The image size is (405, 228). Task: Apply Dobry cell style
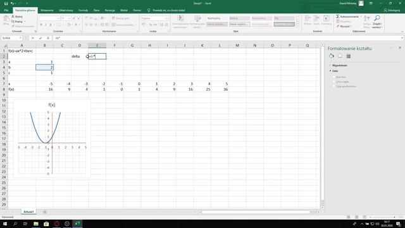tap(239, 18)
